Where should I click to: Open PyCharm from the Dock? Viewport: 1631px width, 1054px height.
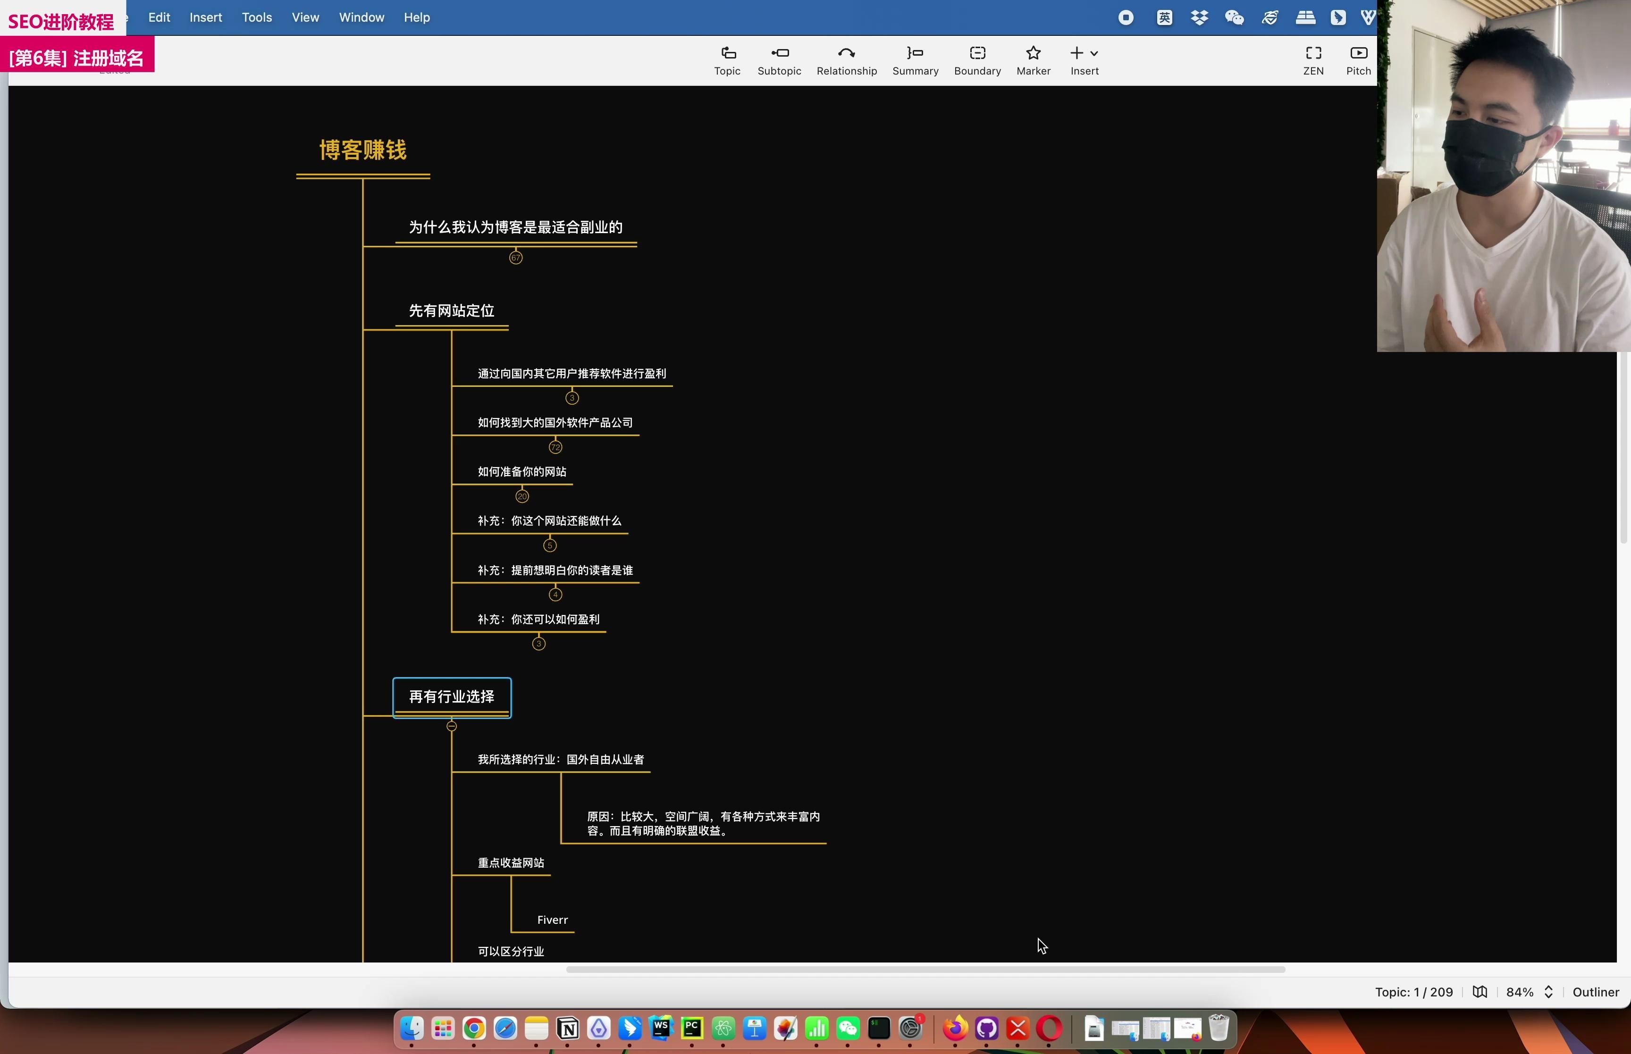pyautogui.click(x=692, y=1029)
